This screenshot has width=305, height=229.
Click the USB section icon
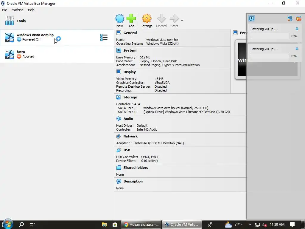coord(119,150)
